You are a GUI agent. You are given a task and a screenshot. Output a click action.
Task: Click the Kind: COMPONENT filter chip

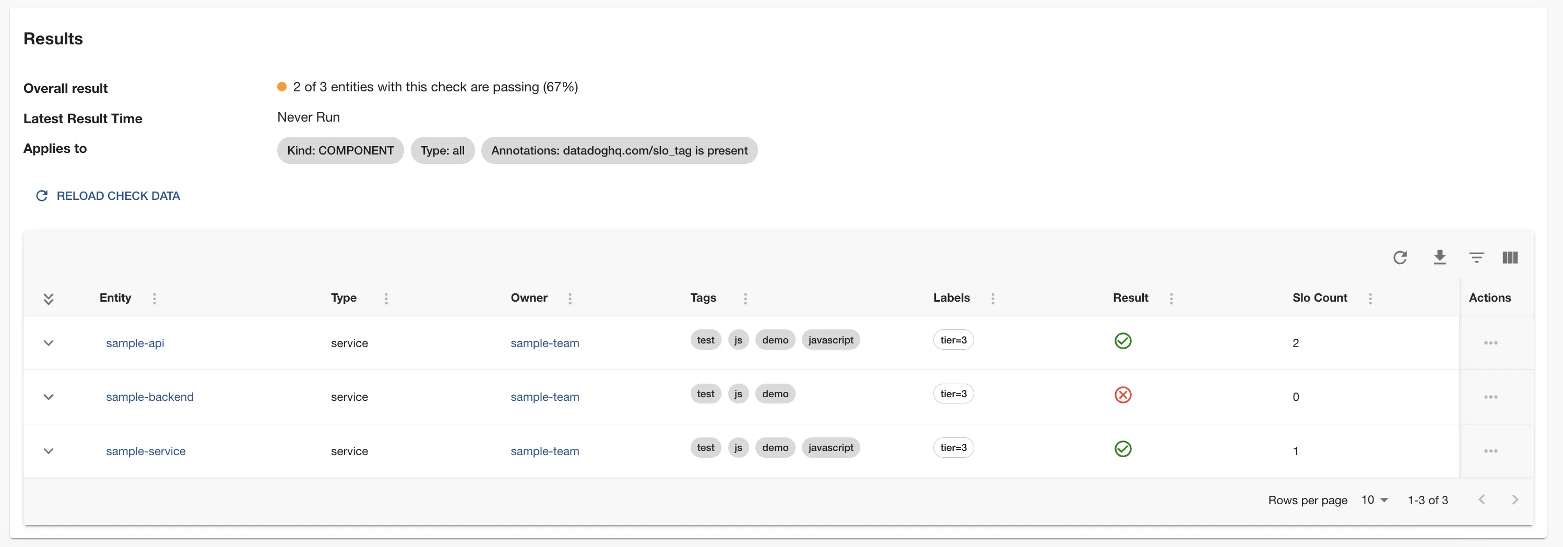pyautogui.click(x=340, y=150)
